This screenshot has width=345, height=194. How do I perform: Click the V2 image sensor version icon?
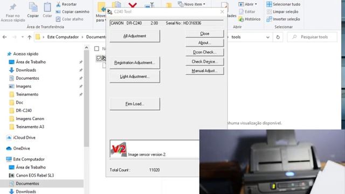tap(119, 149)
